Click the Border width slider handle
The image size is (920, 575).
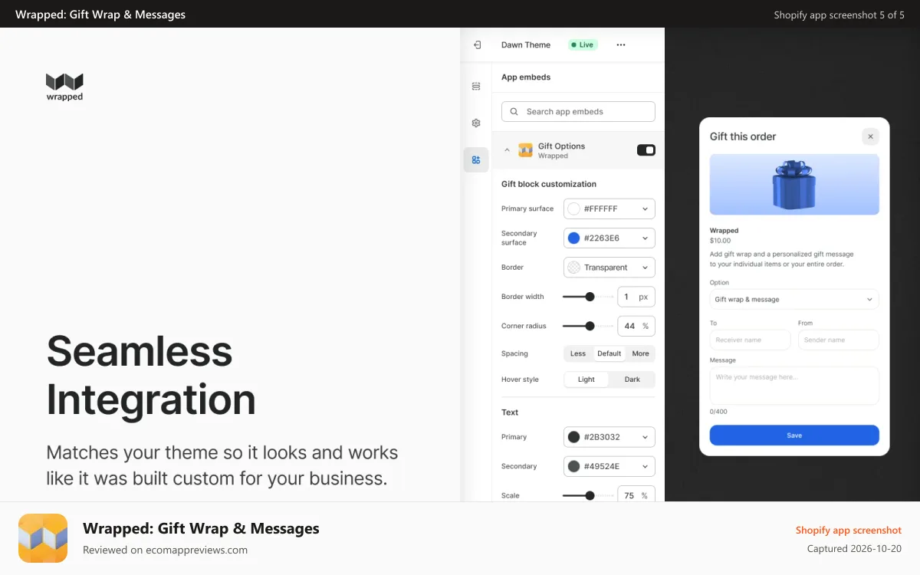point(590,297)
